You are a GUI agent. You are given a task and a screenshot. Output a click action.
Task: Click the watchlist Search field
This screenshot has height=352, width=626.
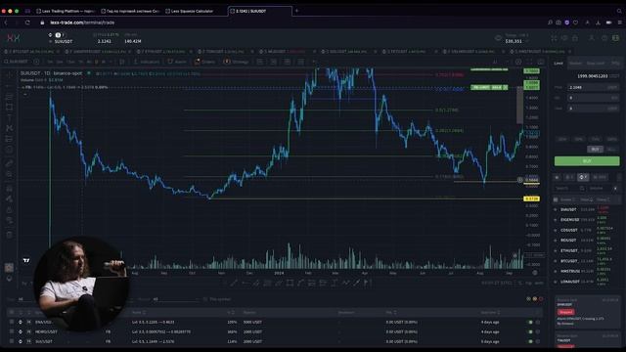569,188
